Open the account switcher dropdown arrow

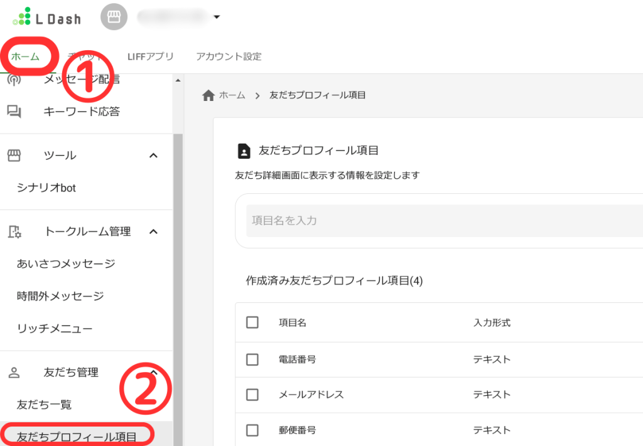click(x=217, y=18)
